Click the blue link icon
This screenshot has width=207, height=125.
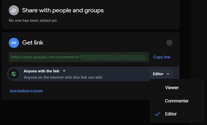coord(14,43)
